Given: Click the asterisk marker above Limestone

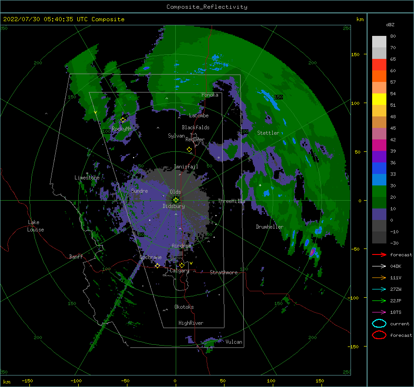Looking at the screenshot, I should (87, 174).
